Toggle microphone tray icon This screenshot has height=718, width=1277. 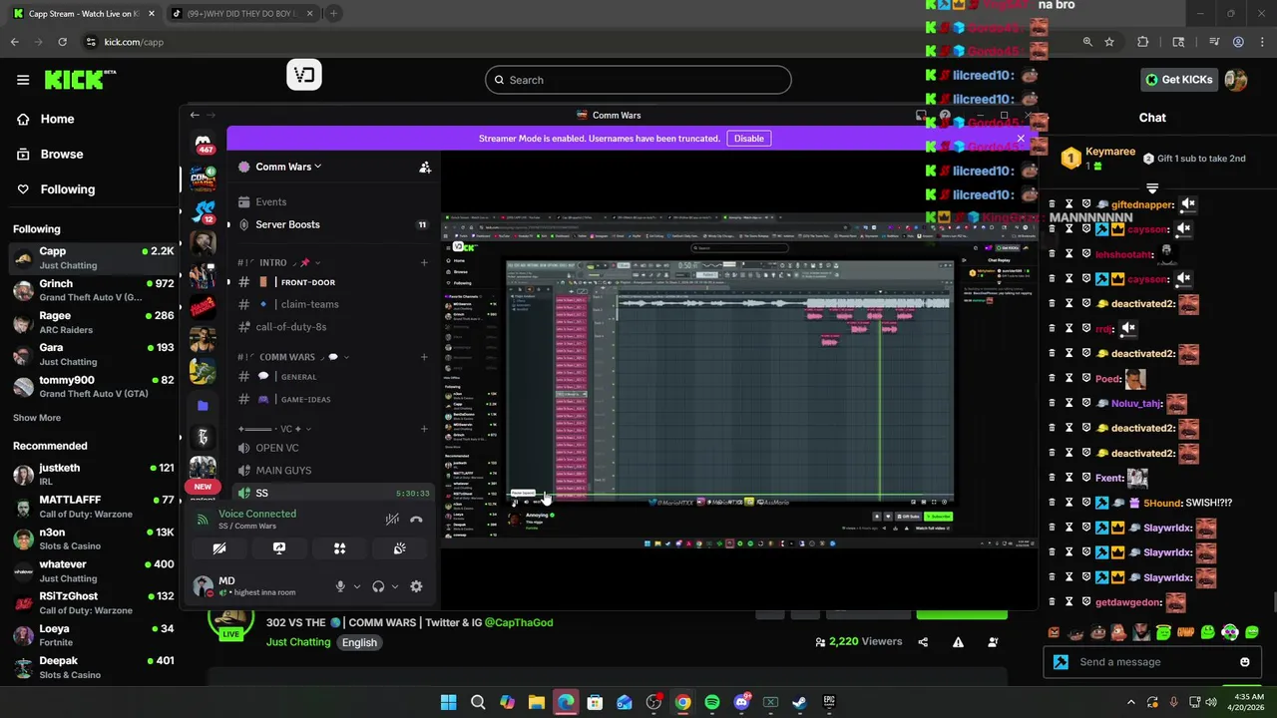click(x=1173, y=702)
